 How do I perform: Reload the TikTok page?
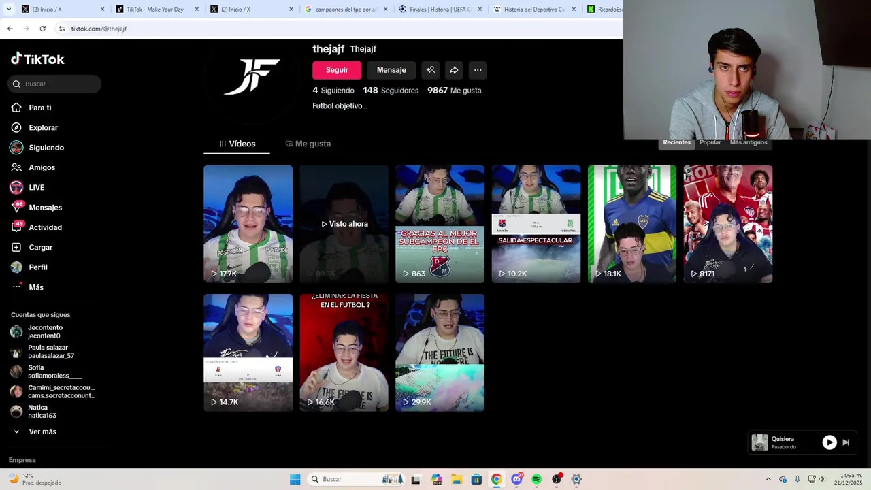point(42,29)
